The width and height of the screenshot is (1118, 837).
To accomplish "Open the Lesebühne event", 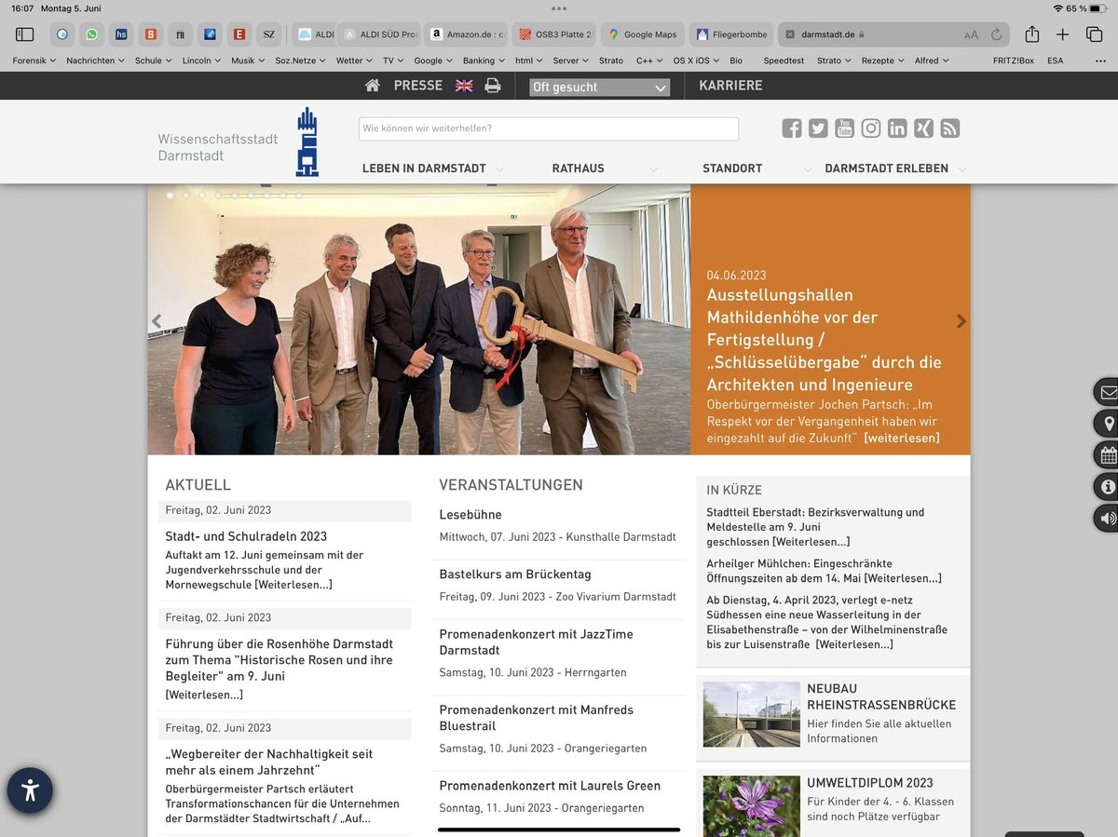I will (x=470, y=515).
